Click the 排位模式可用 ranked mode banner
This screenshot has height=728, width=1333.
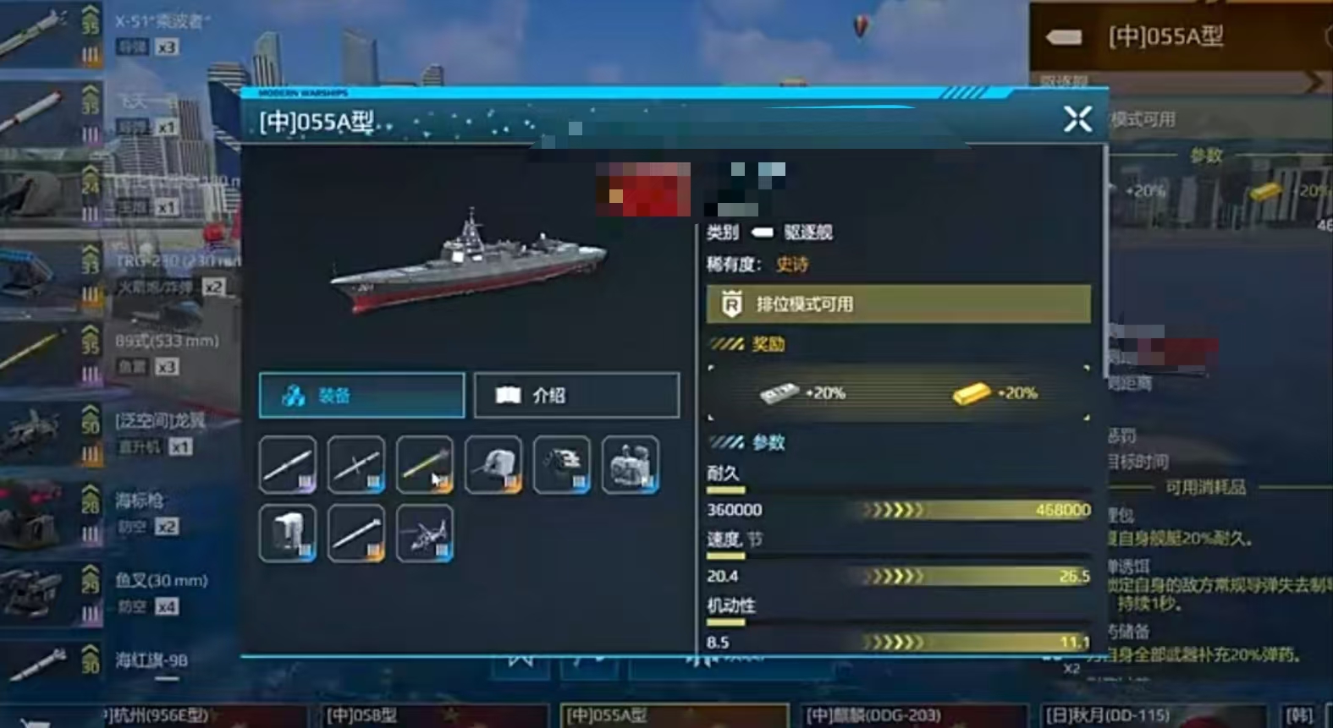(899, 304)
